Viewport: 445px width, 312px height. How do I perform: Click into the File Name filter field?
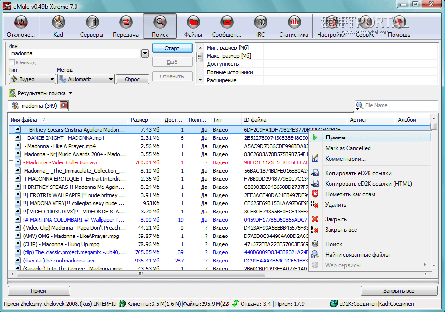400,105
